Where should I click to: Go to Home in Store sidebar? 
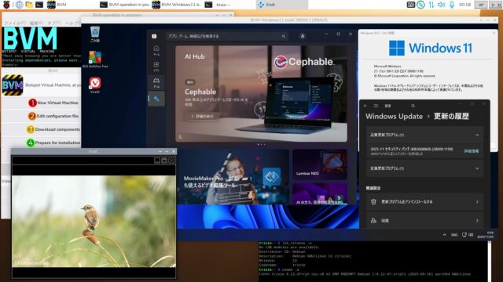(156, 50)
